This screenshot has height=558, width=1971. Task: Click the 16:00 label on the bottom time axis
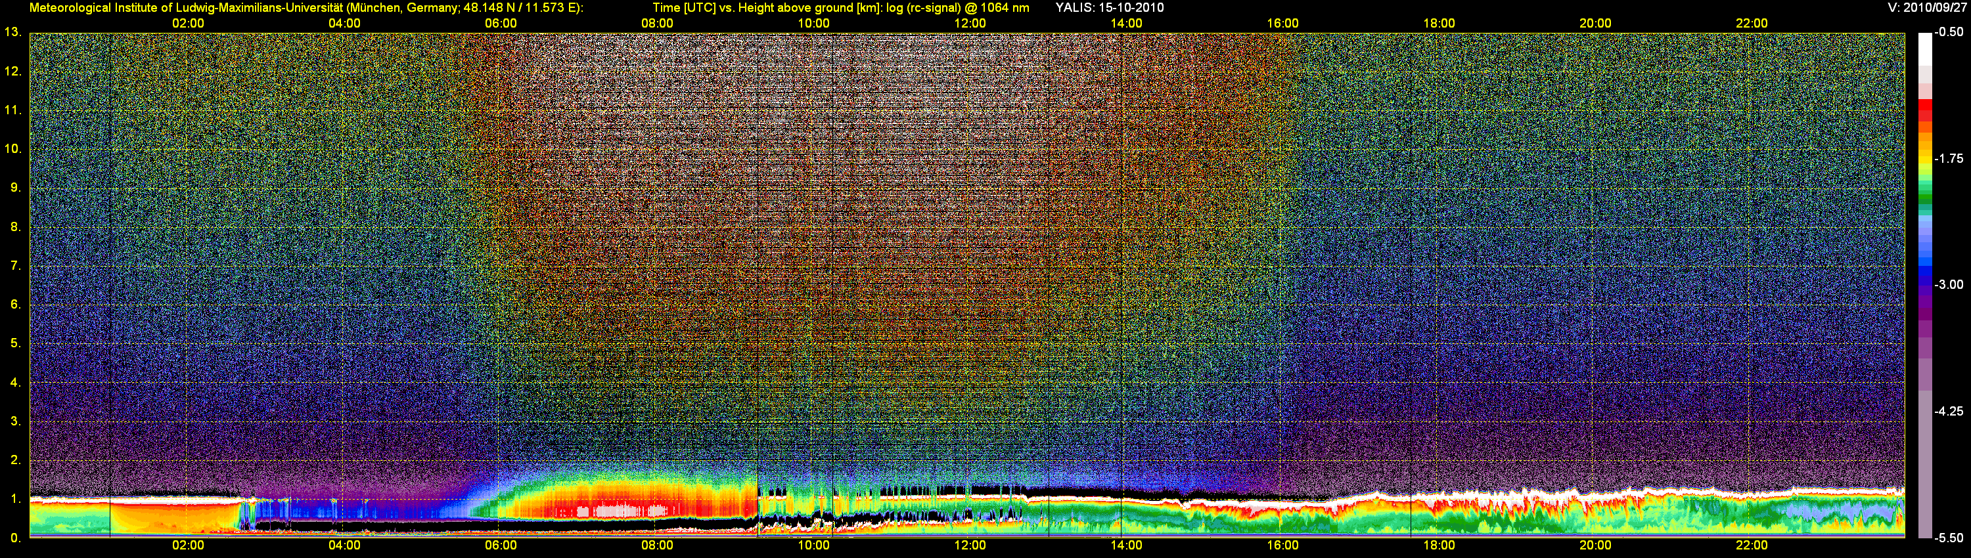[x=1282, y=546]
